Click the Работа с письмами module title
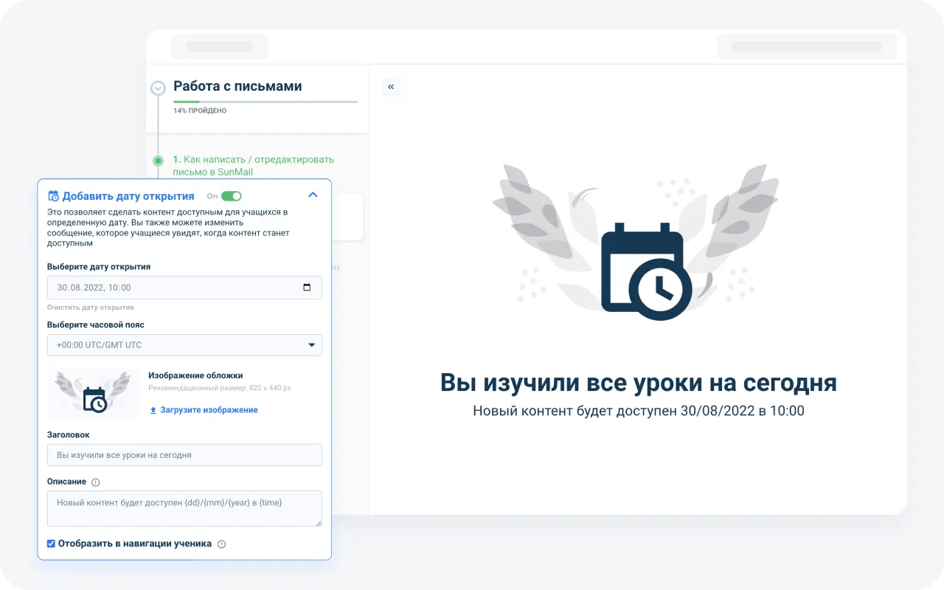Screen dimensions: 944x590 pos(237,86)
